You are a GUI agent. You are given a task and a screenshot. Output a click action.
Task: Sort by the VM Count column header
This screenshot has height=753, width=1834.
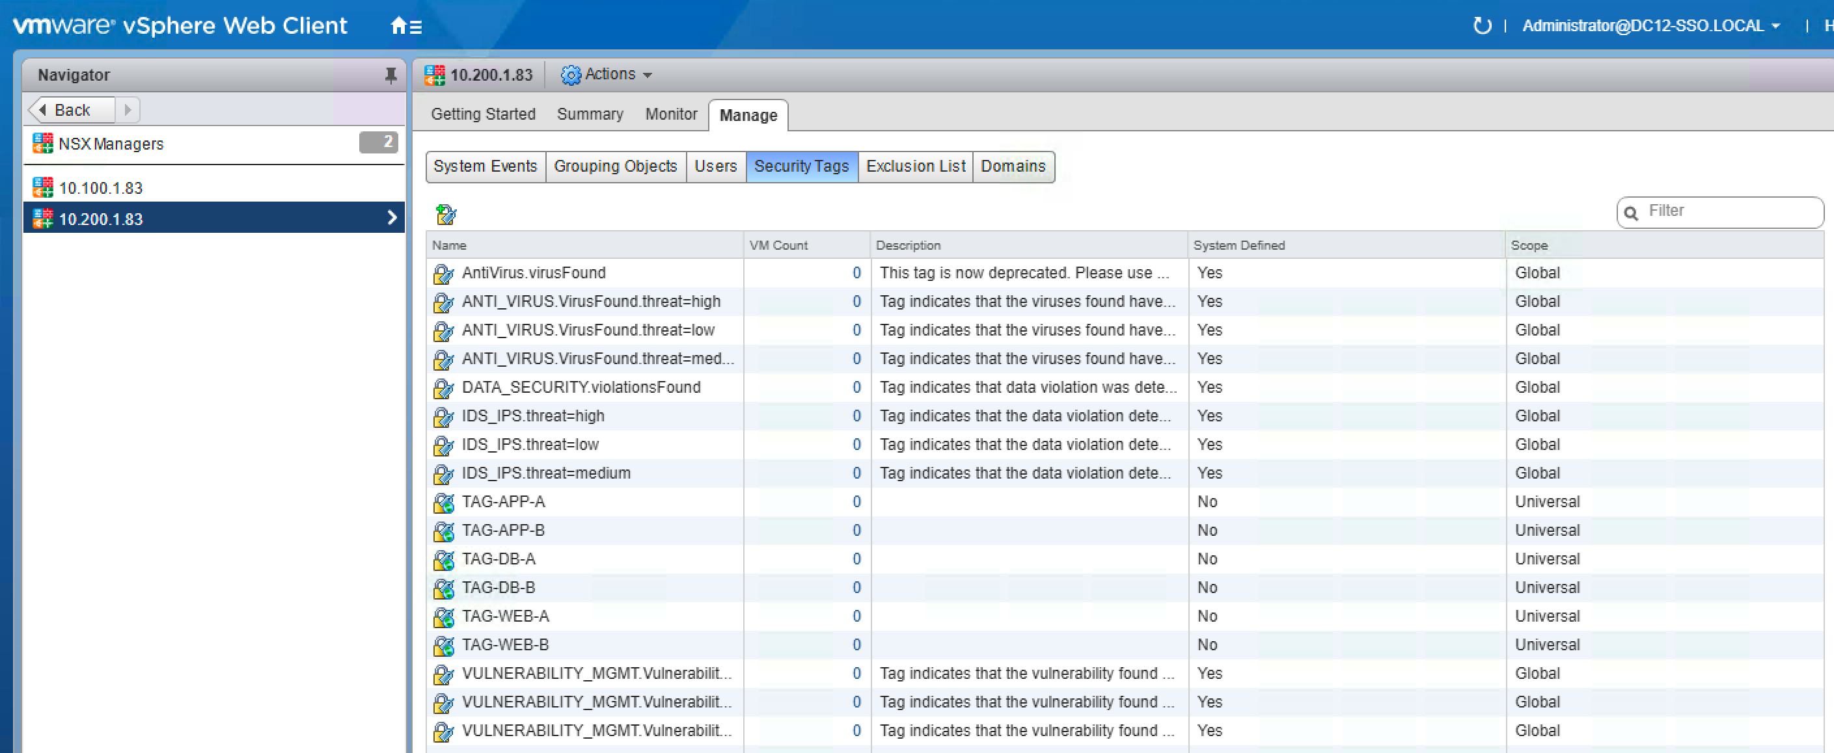click(x=778, y=245)
